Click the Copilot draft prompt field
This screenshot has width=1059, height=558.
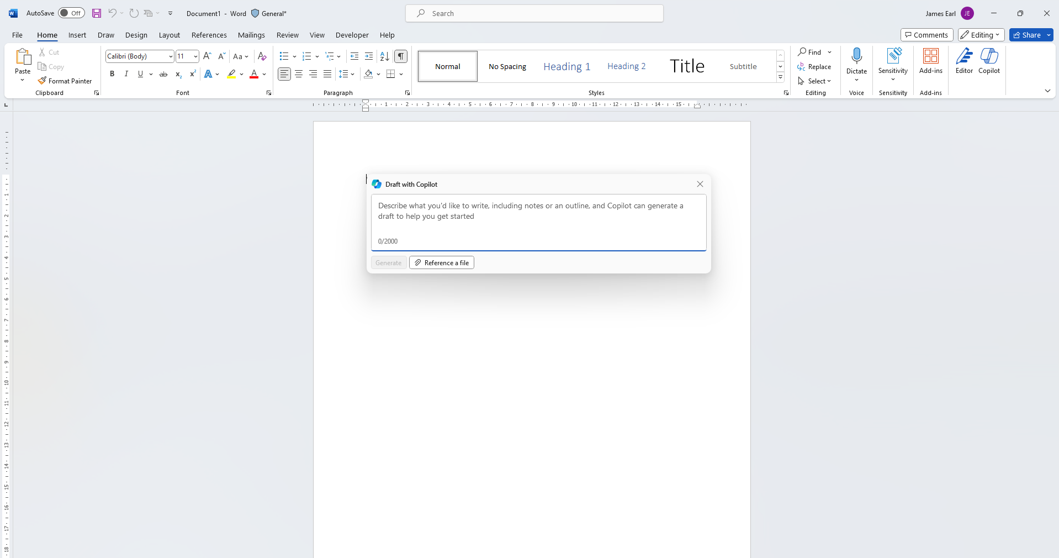[539, 222]
